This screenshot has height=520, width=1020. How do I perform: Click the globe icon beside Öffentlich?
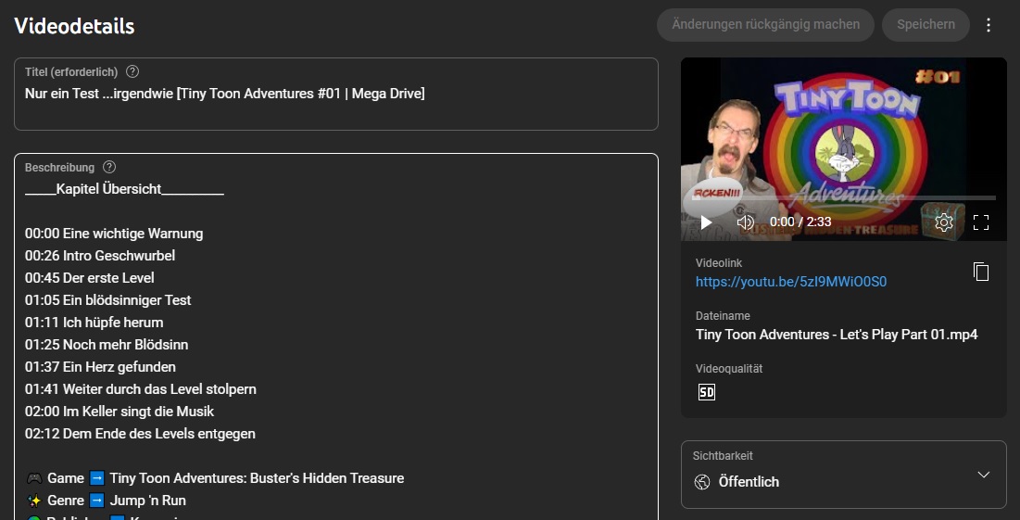pyautogui.click(x=702, y=482)
